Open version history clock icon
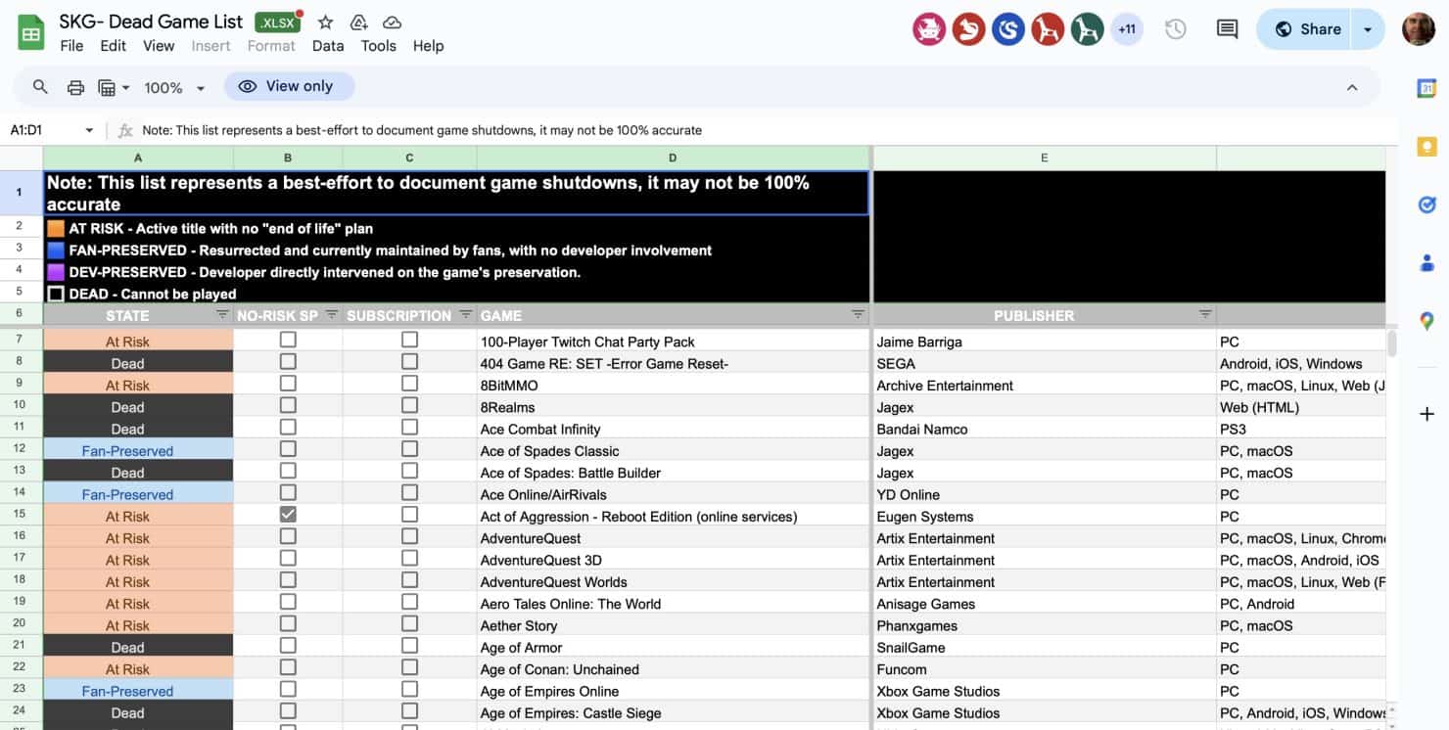 tap(1176, 29)
